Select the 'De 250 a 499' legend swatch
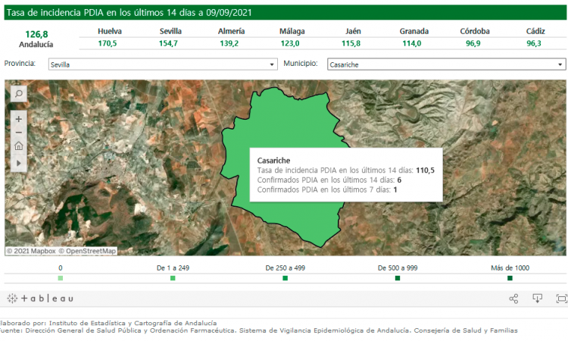The width and height of the screenshot is (568, 341). (286, 279)
